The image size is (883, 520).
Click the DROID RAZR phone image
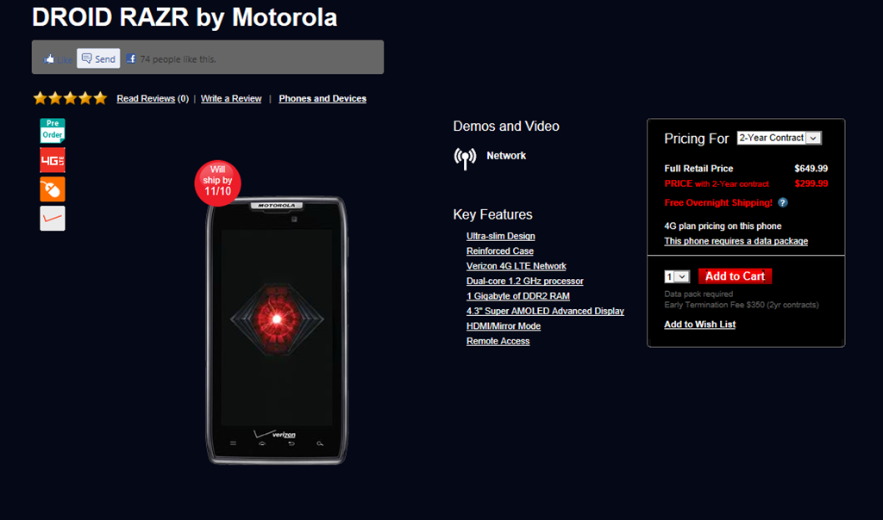click(277, 331)
